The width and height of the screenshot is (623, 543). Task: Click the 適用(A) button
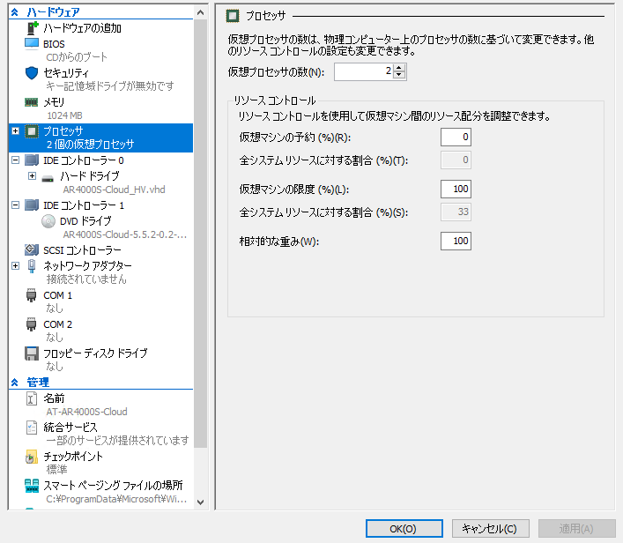[x=576, y=529]
